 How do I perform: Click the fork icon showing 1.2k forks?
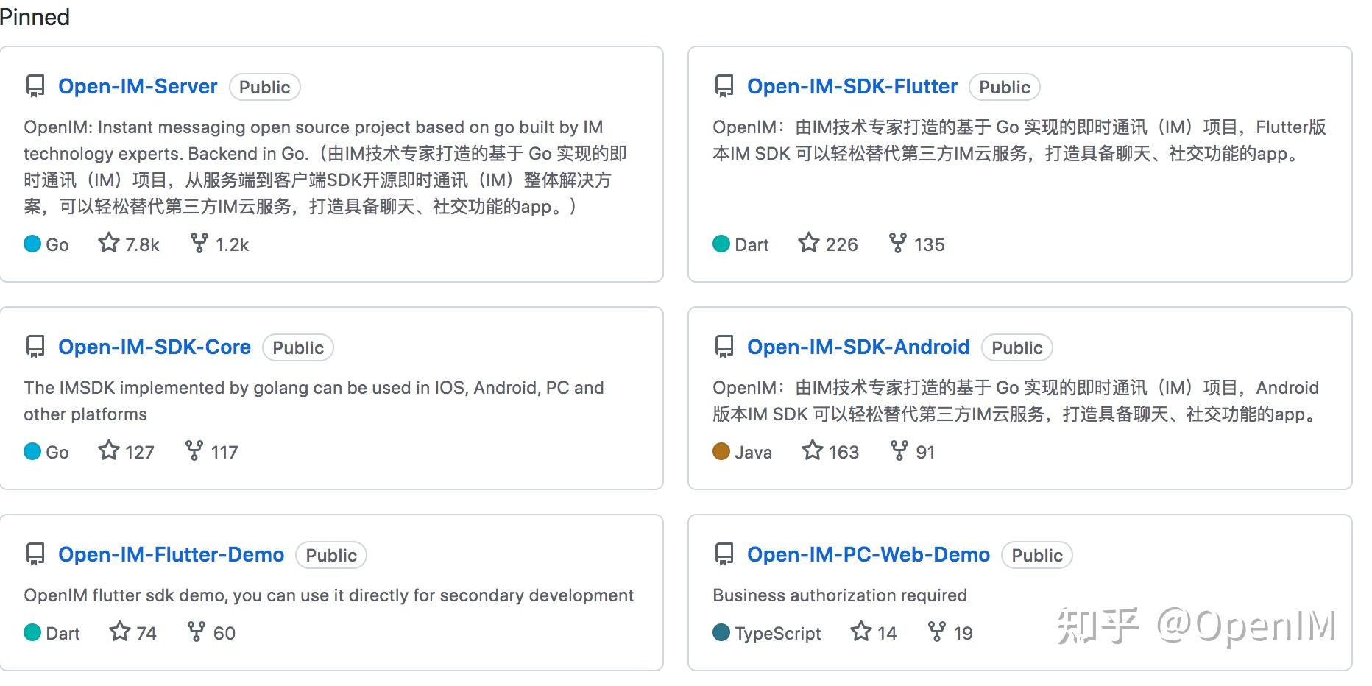[x=197, y=244]
